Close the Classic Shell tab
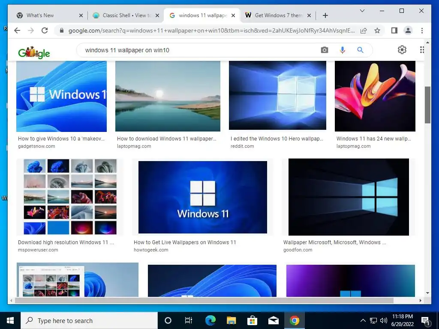The image size is (439, 329). [x=157, y=15]
